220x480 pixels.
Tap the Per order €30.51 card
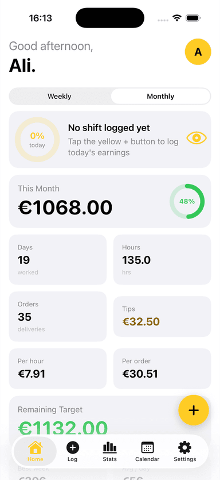click(x=162, y=368)
